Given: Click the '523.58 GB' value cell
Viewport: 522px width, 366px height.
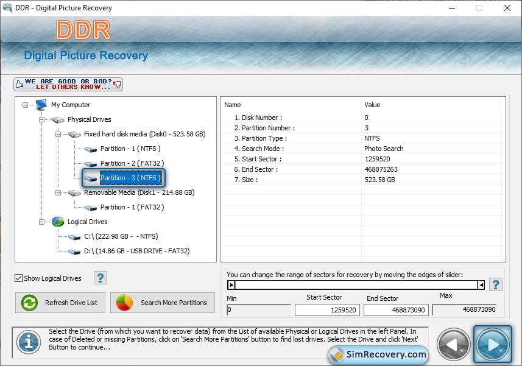Looking at the screenshot, I should 380,180.
